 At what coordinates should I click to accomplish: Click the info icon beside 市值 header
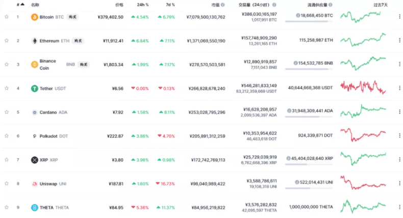pyautogui.click(x=223, y=4)
